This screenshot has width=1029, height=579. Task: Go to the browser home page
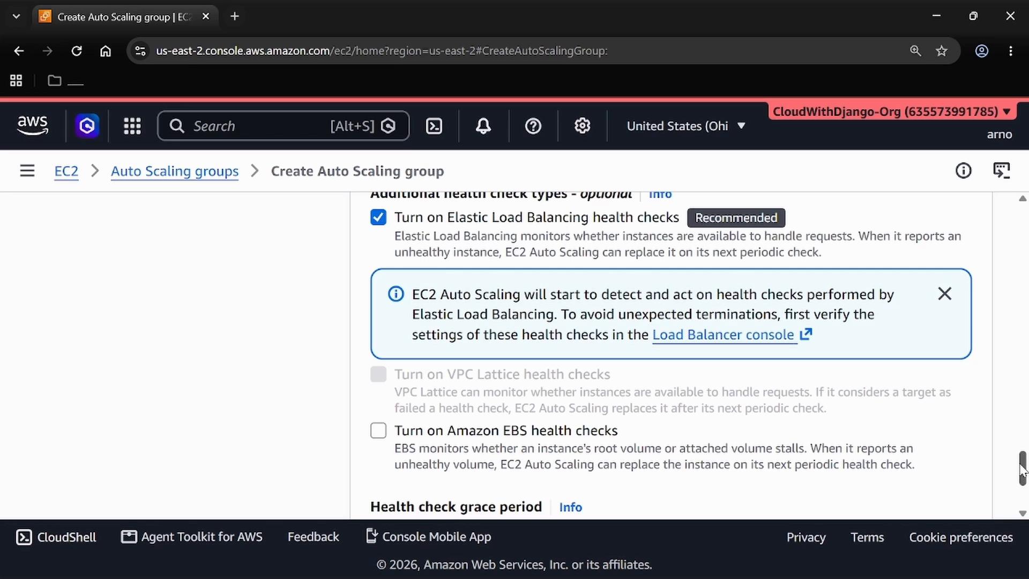[x=106, y=51]
